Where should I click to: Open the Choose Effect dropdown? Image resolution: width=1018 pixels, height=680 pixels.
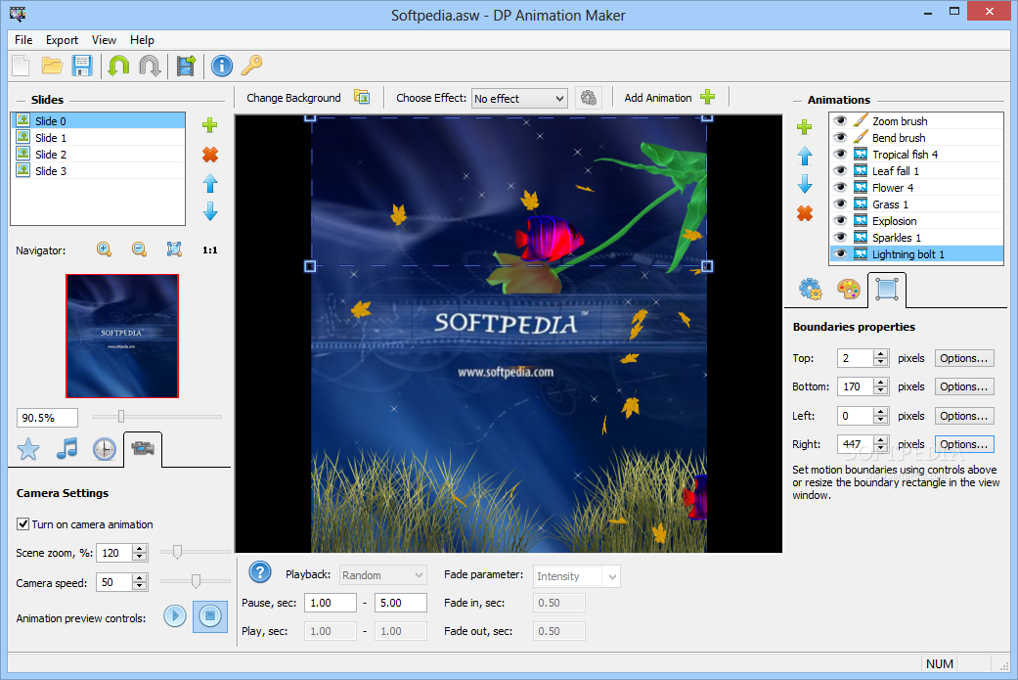click(x=519, y=98)
